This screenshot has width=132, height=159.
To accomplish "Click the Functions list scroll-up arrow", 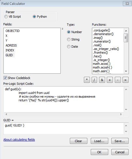I will click(126, 31).
